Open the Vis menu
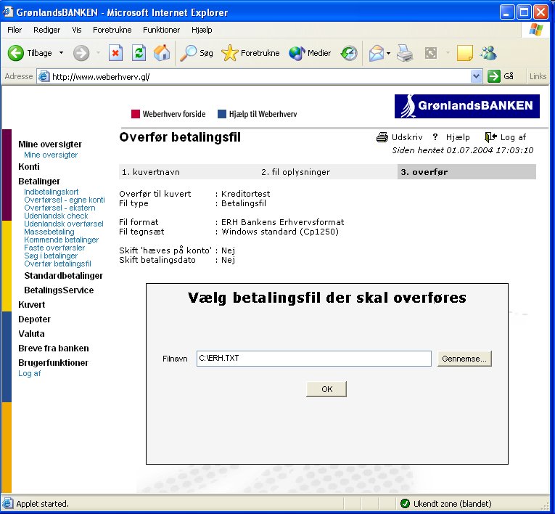Viewport: 555px width, 514px height. click(76, 30)
